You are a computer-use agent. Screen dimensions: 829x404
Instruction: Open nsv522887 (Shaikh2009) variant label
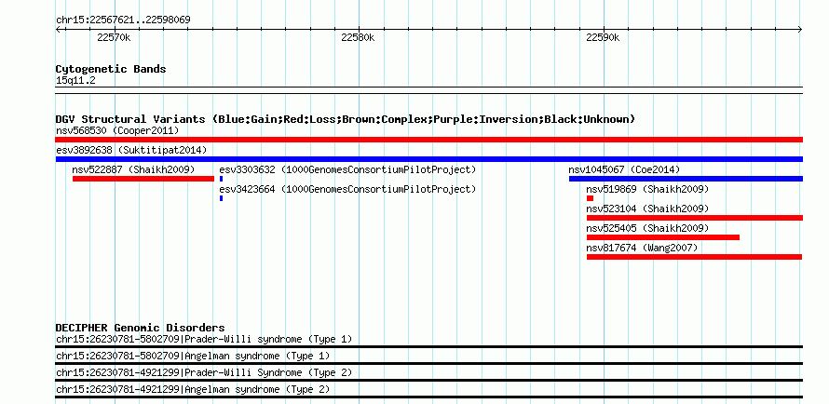[x=133, y=169]
